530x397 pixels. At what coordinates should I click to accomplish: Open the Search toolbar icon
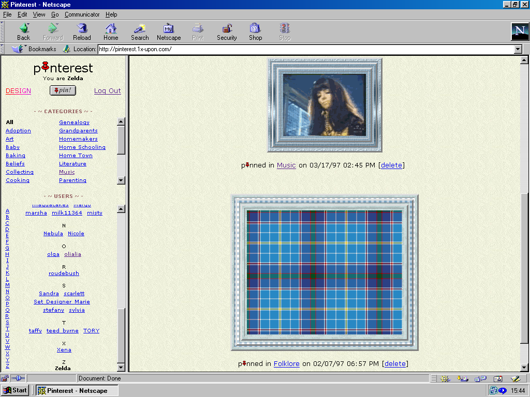point(140,31)
